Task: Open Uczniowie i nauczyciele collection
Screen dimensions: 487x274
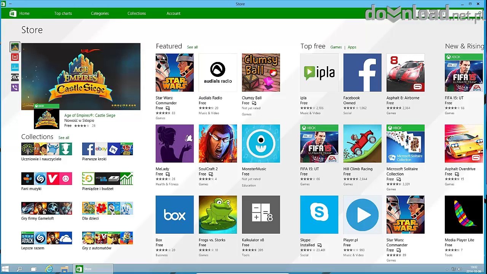Action: point(46,149)
